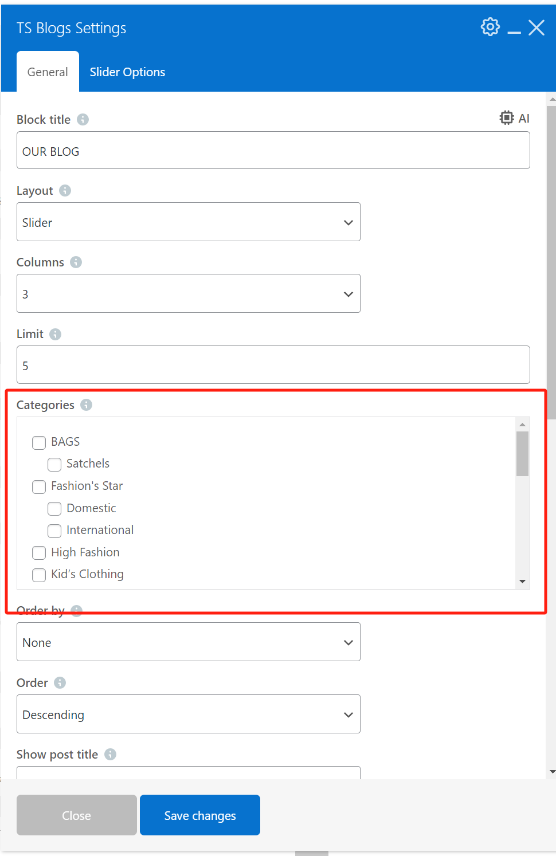Click the info icon beside Limit
This screenshot has width=556, height=856.
pos(55,334)
